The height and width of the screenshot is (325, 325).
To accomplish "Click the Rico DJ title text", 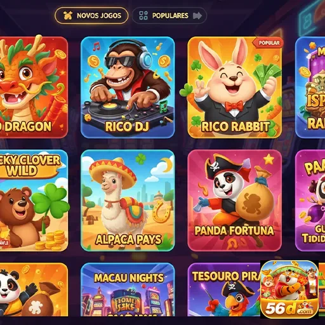I will point(127,126).
